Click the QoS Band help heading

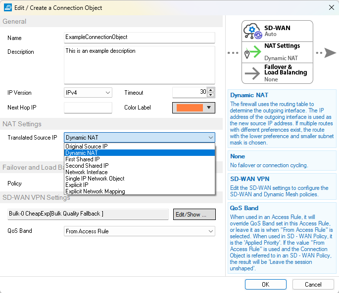(244, 208)
